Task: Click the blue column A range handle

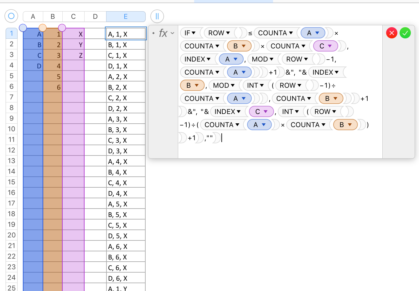Action: click(x=23, y=28)
